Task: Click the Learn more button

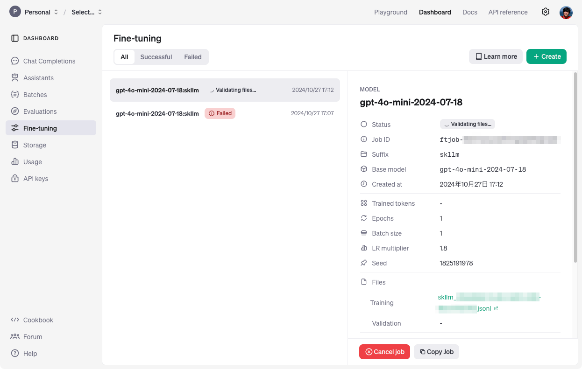Action: [496, 56]
